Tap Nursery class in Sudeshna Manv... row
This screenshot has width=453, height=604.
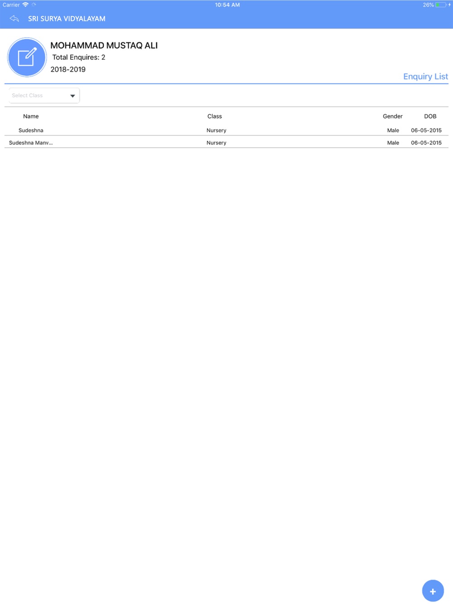pos(217,143)
